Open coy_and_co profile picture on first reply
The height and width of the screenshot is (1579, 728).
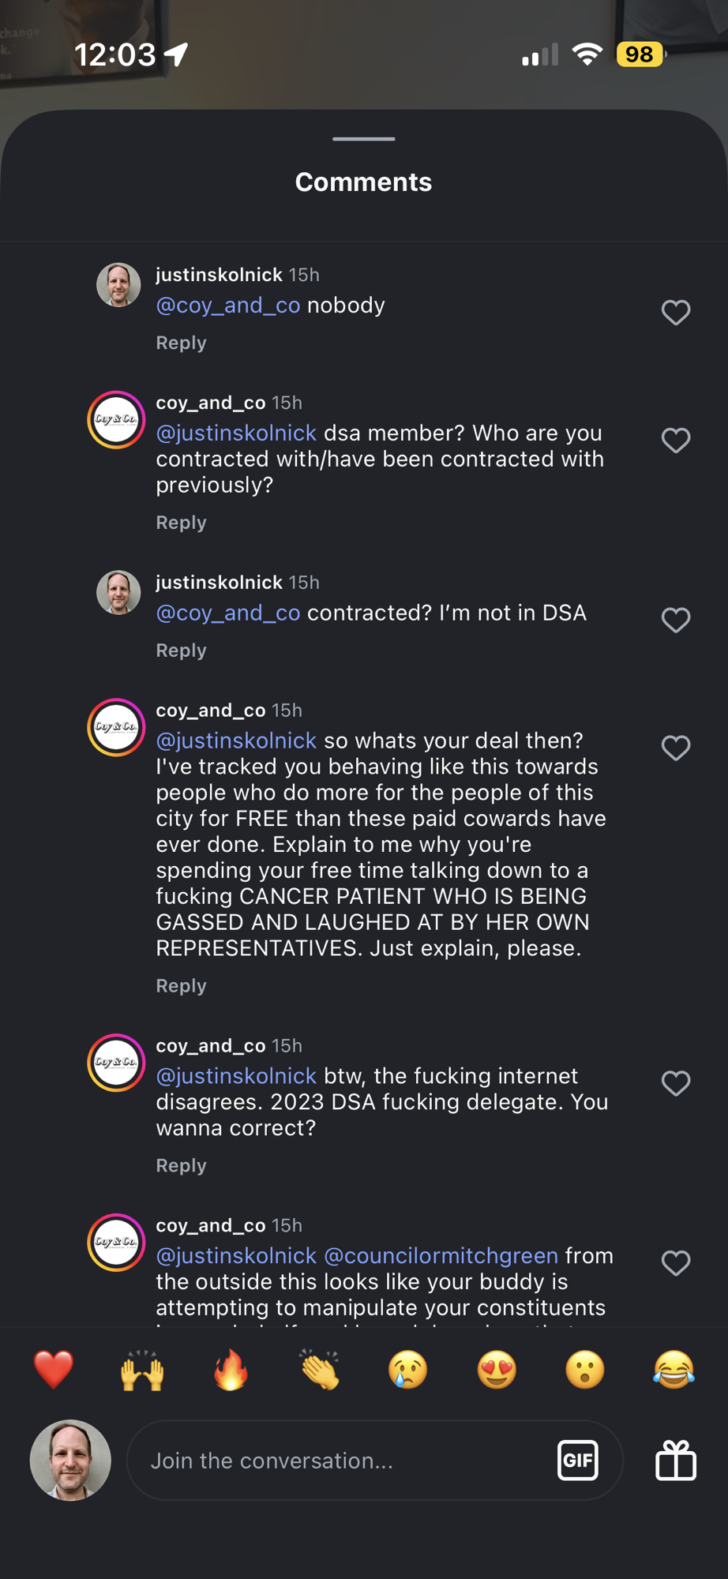tap(116, 419)
